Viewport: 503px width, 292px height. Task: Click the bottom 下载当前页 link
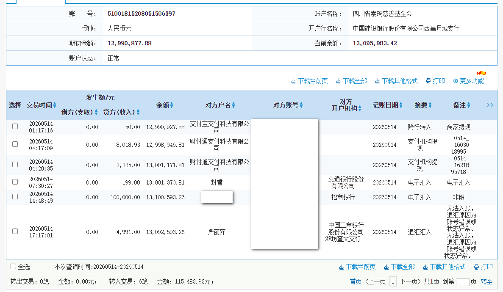pyautogui.click(x=357, y=267)
